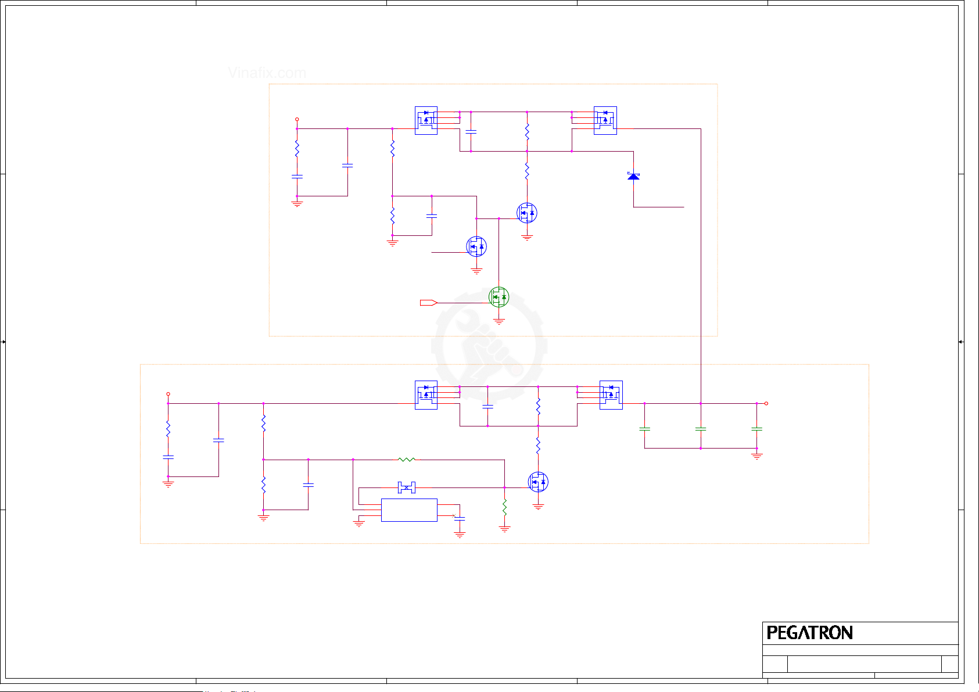Click the red output terminal at far right

point(766,403)
